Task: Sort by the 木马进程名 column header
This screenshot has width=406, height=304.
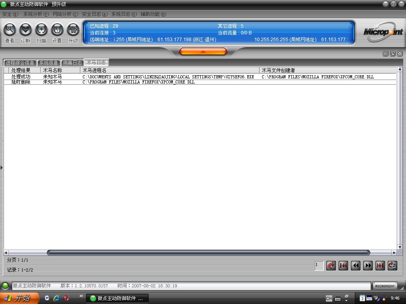Action: (x=170, y=70)
